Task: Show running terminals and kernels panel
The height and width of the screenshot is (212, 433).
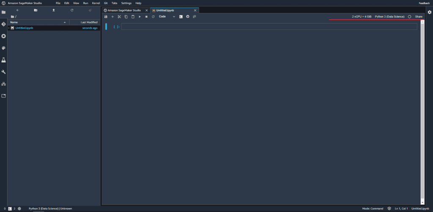Action: (3, 36)
